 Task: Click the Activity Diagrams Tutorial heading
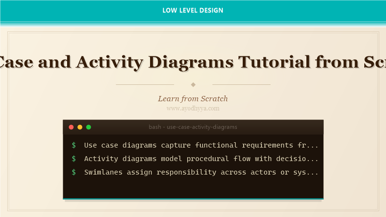tap(193, 62)
